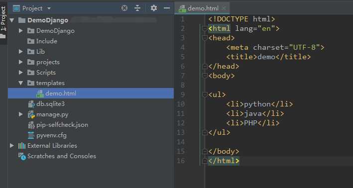This screenshot has height=188, width=353.
Task: Click the locate/scroll-from-source target icon
Action: pyautogui.click(x=124, y=8)
